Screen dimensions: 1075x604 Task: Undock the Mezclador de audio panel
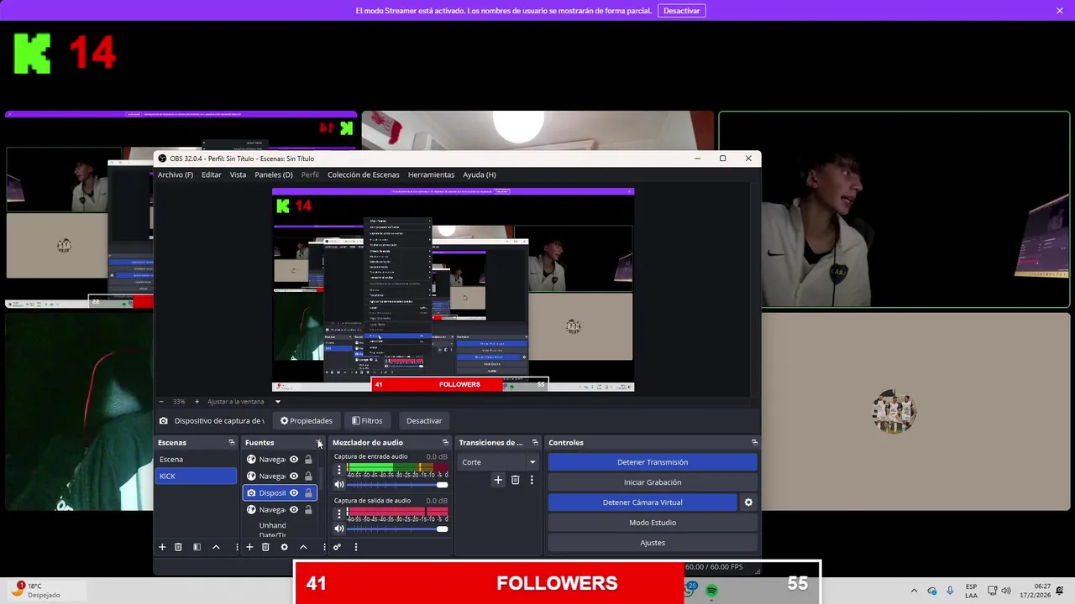[x=445, y=442]
